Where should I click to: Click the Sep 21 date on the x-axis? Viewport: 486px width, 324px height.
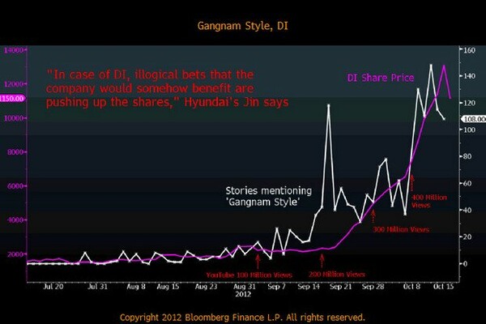[x=341, y=287]
